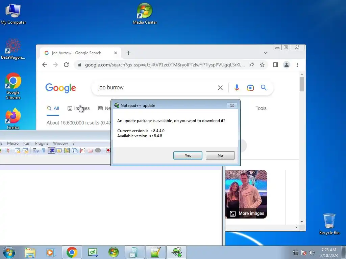Toggle Show All Characters pilcrow icon
This screenshot has width=346, height=259.
point(43,150)
